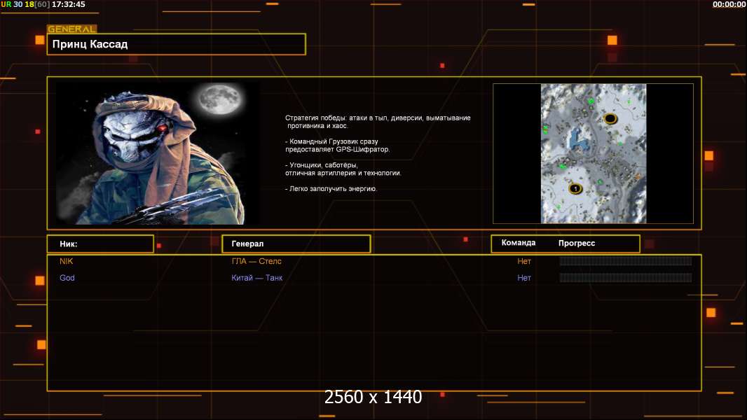Select the Принц Кассад title box
The image size is (747, 420).
176,44
